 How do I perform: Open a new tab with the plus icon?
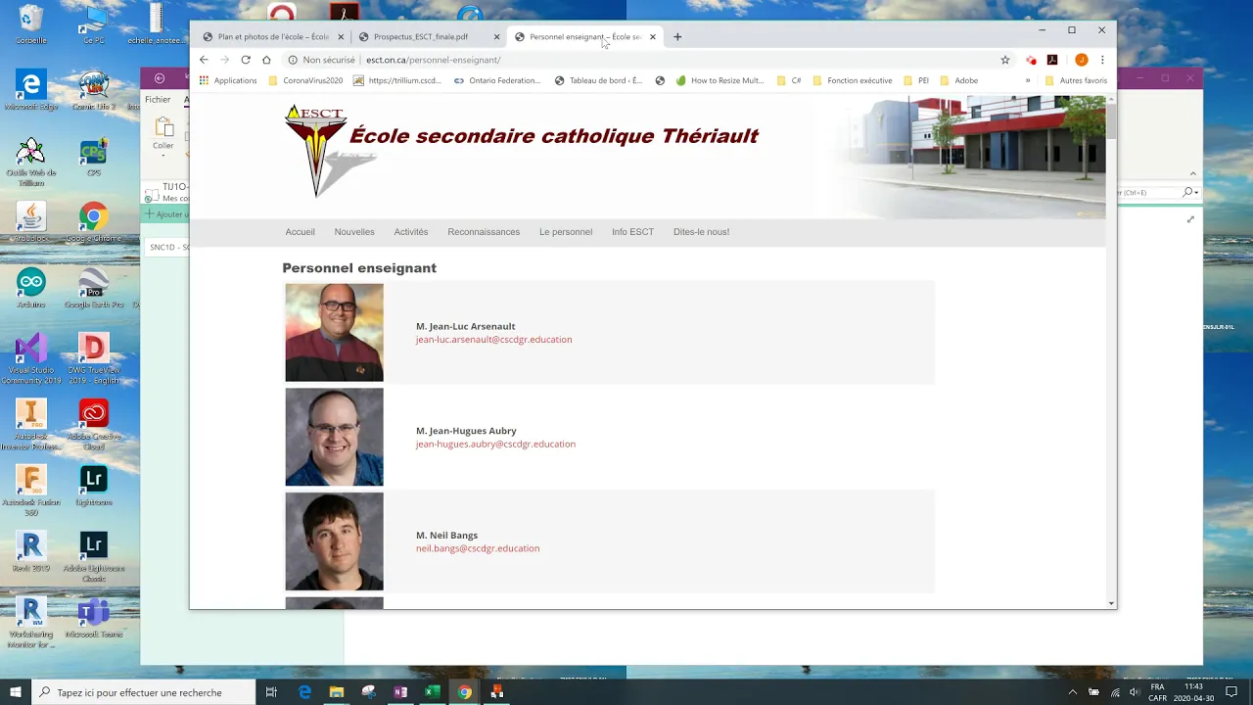click(x=677, y=37)
